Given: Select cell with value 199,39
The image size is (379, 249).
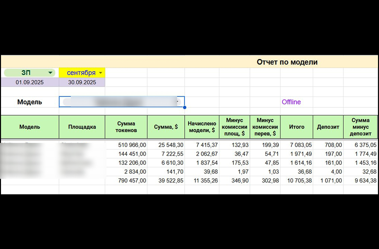Looking at the screenshot, I should pyautogui.click(x=265, y=145).
